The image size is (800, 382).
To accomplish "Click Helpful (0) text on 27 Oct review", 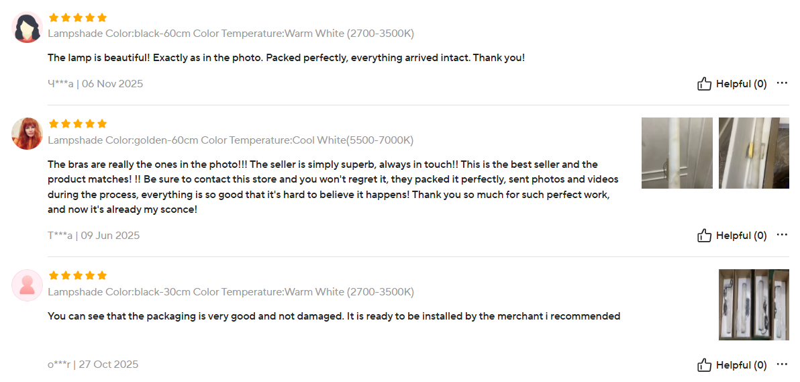I will 741,365.
